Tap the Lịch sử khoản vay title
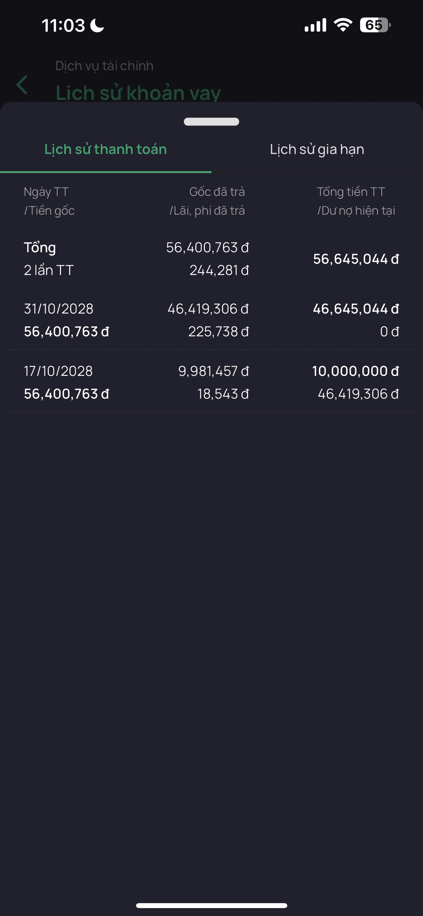Viewport: 423px width, 916px height. point(138,93)
